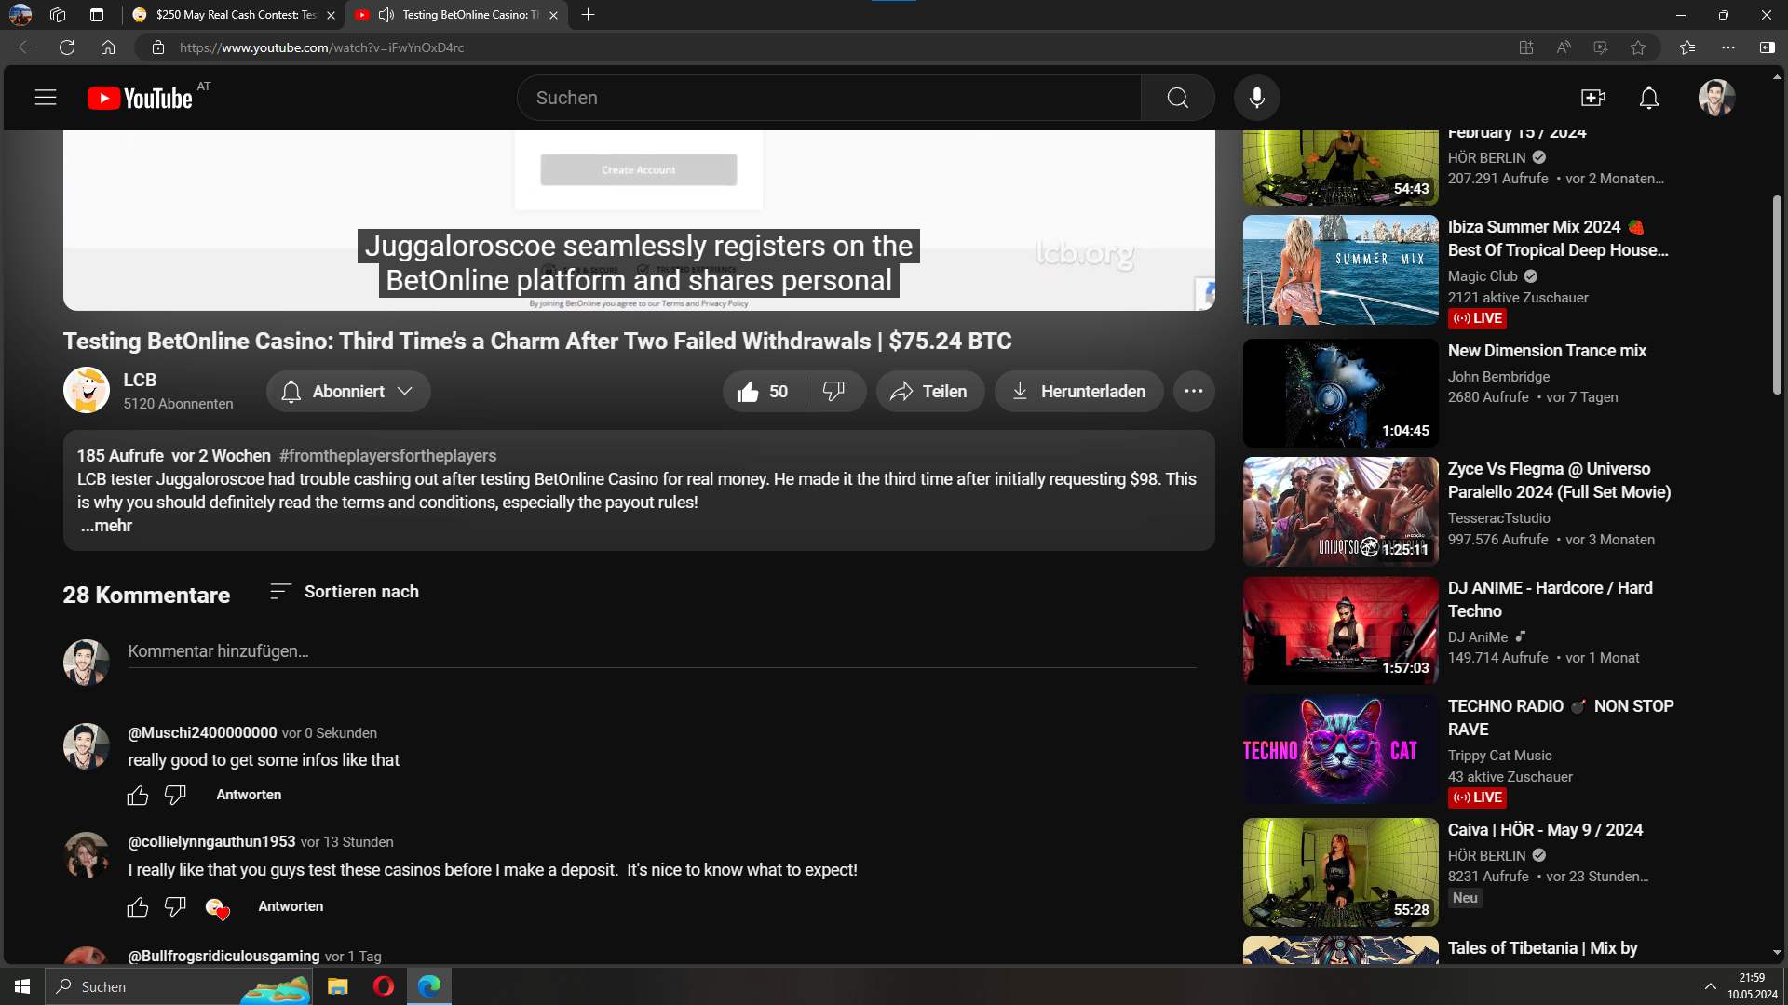1788x1005 pixels.
Task: Open DJ ANIME Hardcore thumbnail
Action: coord(1340,631)
